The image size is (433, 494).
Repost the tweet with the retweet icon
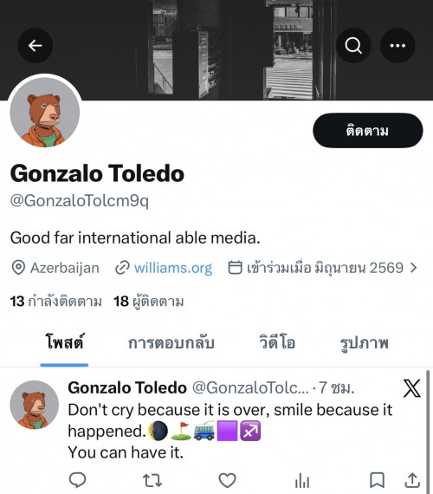pyautogui.click(x=152, y=480)
